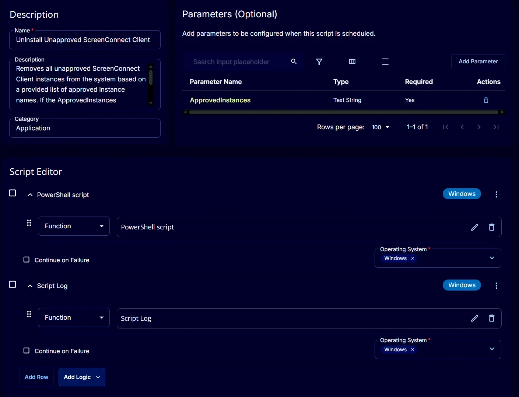Click the description box vertical scrollbar
The image size is (519, 397).
coord(151,84)
